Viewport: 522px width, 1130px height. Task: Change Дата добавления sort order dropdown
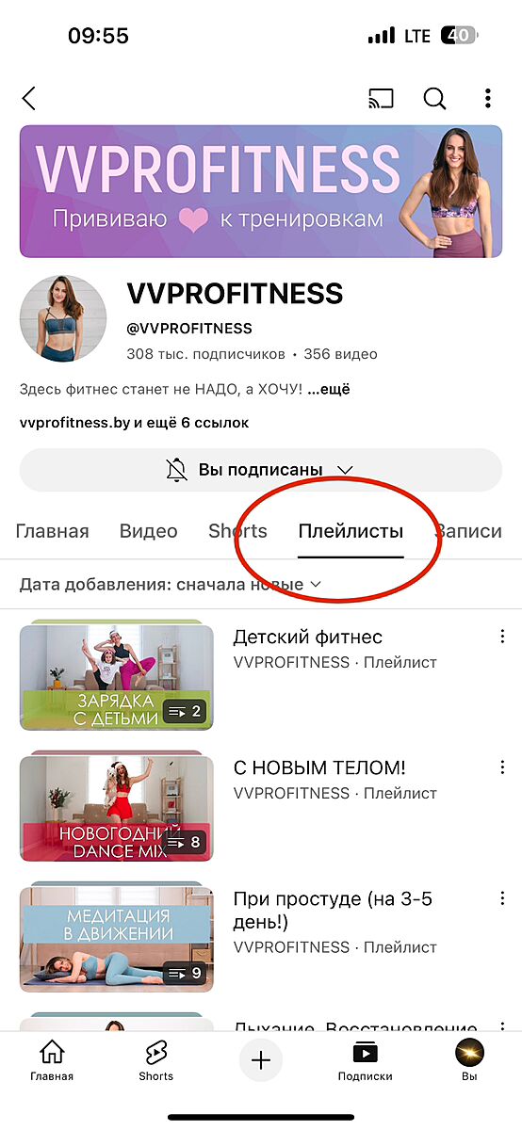point(171,584)
